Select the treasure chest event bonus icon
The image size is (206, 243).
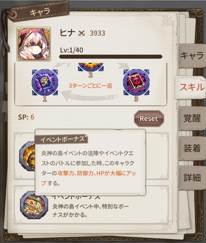point(34,205)
